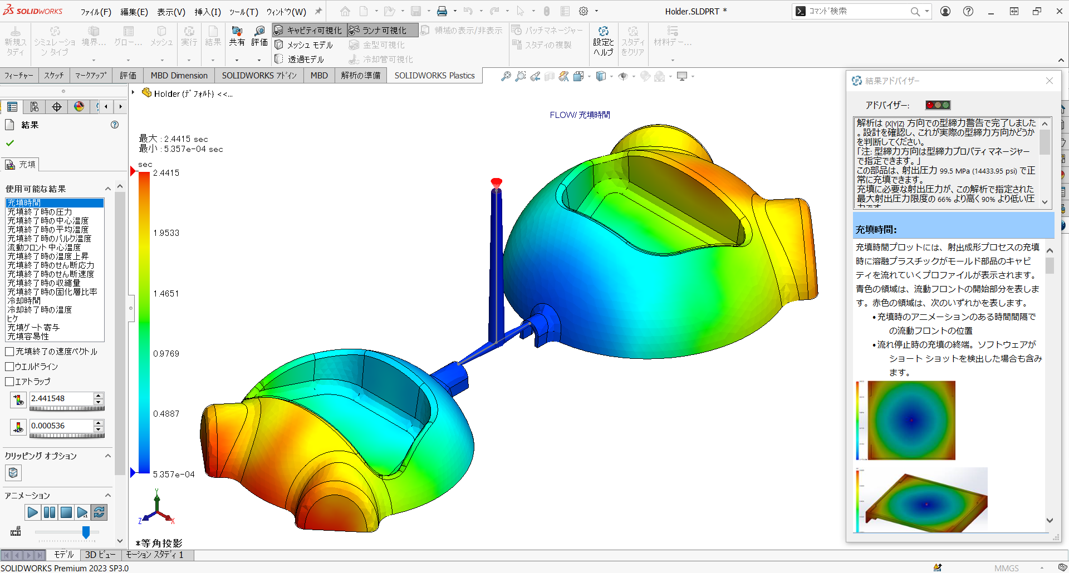The width and height of the screenshot is (1069, 573).
Task: Open DisplayManager color ball tab icon
Action: click(79, 107)
